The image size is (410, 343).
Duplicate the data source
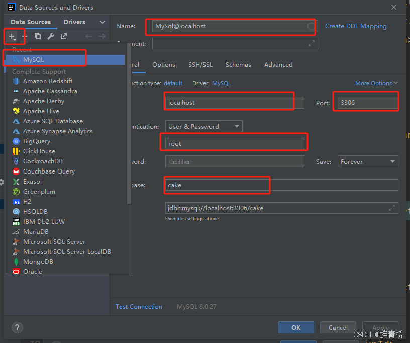pos(38,36)
